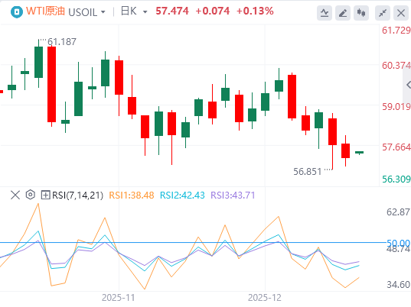The width and height of the screenshot is (411, 307).
Task: Click the WTI原油 instrument name
Action: (x=45, y=11)
